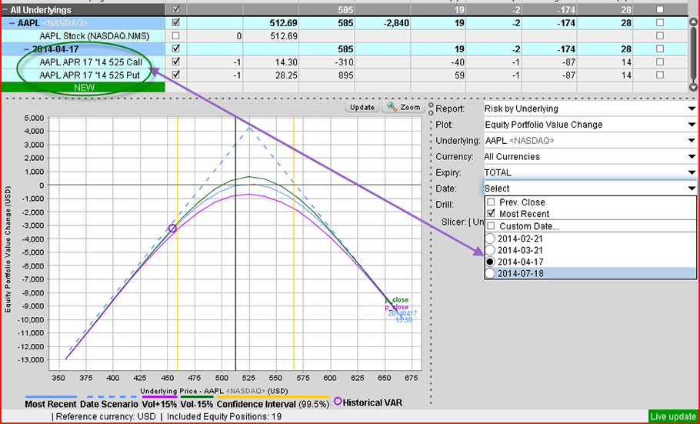Click the Update chart button
The height and width of the screenshot is (424, 700).
362,107
